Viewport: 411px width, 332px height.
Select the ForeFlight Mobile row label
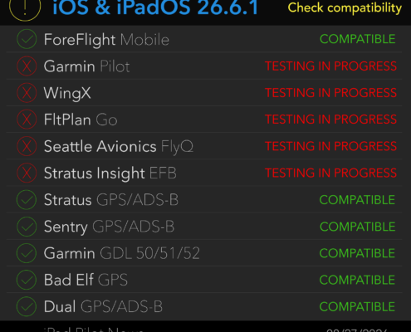(106, 40)
